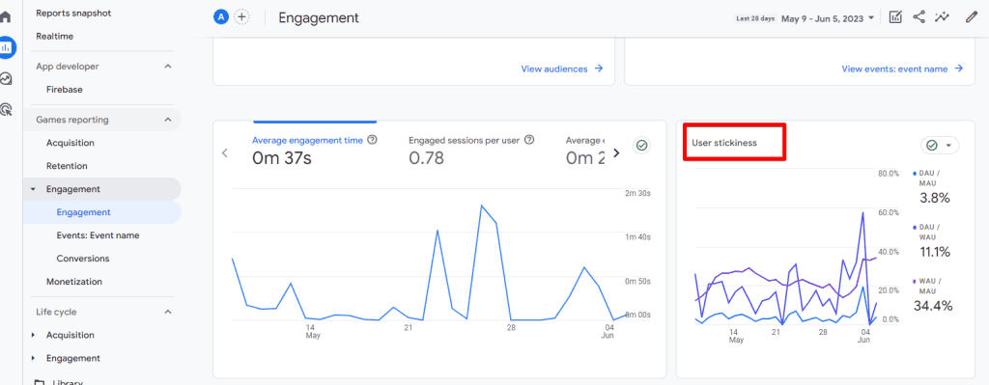
Task: Click the engagement time line chart peak
Action: pyautogui.click(x=481, y=206)
